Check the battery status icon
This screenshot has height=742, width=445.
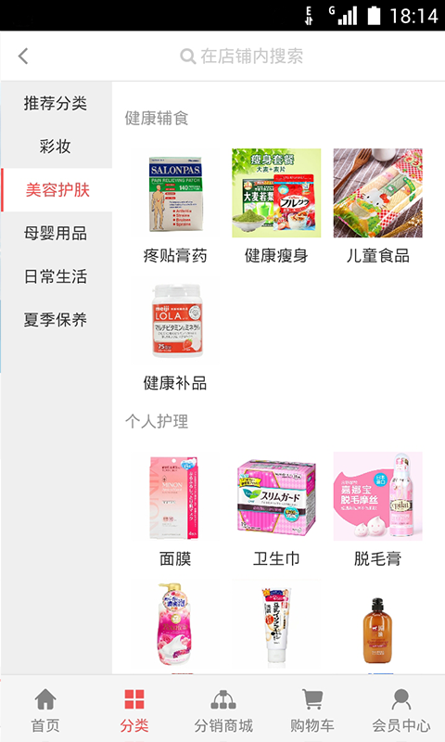(374, 15)
